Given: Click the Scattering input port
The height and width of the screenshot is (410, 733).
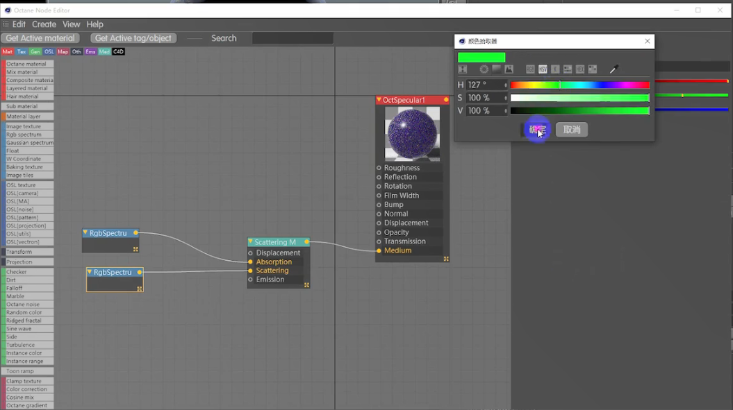Looking at the screenshot, I should (251, 271).
